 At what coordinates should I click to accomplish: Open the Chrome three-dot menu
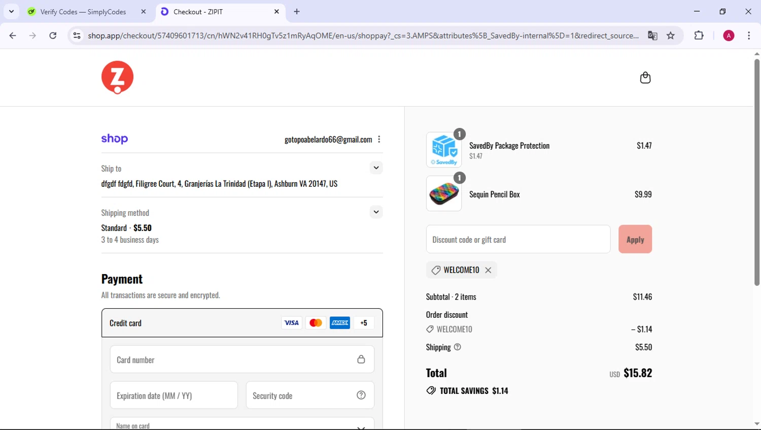click(x=749, y=36)
